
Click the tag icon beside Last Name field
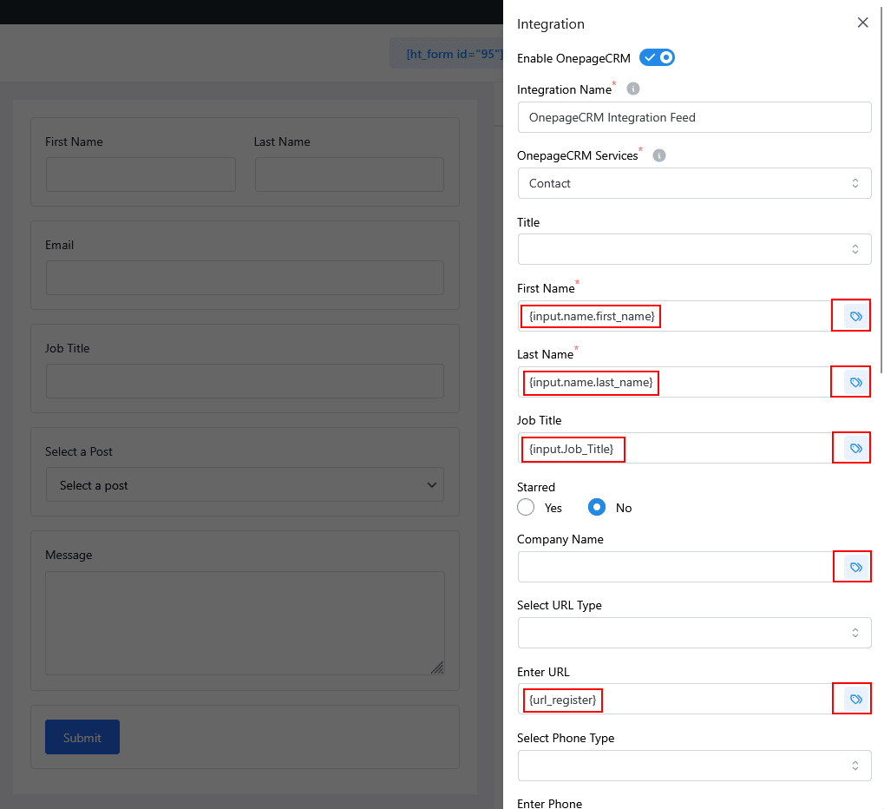tap(855, 383)
